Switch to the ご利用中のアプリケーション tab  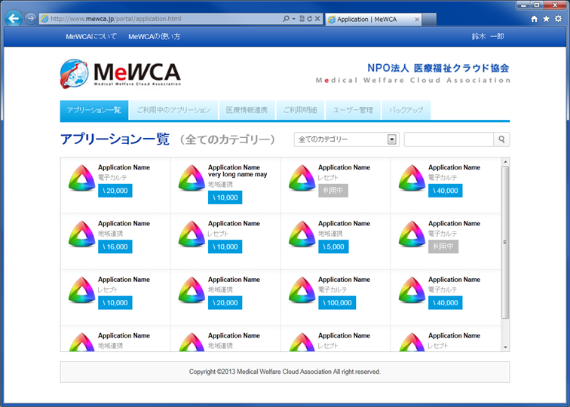[x=173, y=110]
